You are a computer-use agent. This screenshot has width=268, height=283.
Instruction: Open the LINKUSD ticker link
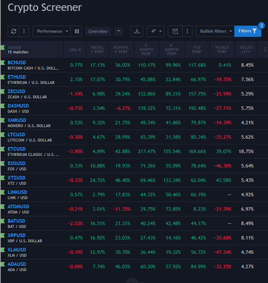[17, 192]
